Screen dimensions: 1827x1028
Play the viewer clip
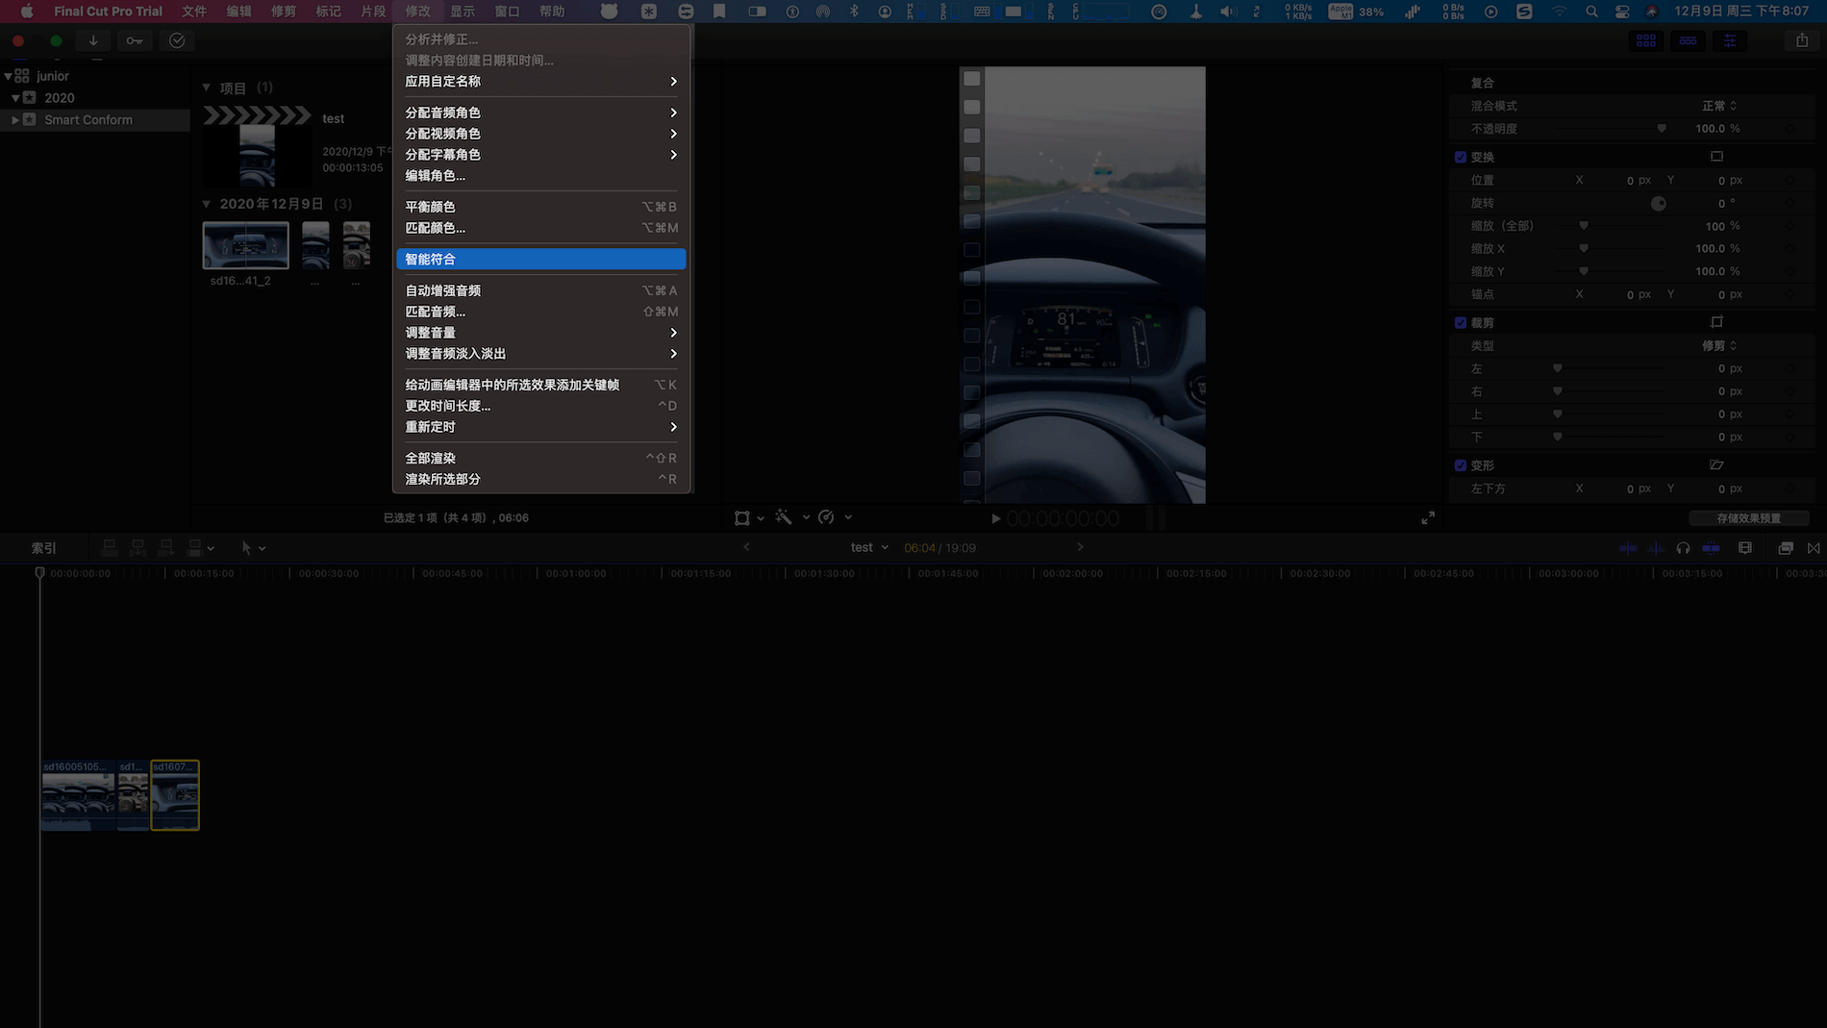tap(996, 518)
